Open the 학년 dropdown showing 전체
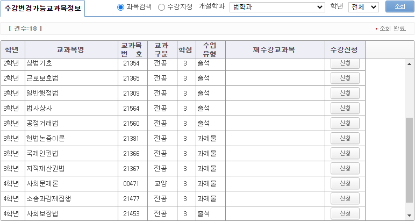 click(363, 8)
